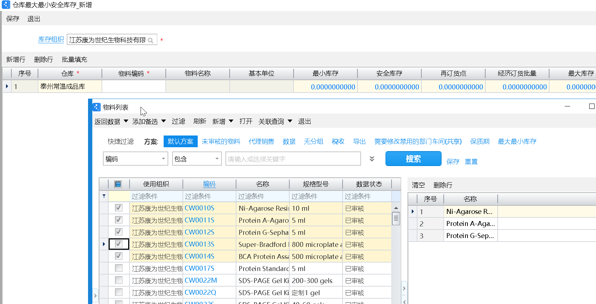Select the 数据 scheme
The width and height of the screenshot is (596, 304).
289,141
